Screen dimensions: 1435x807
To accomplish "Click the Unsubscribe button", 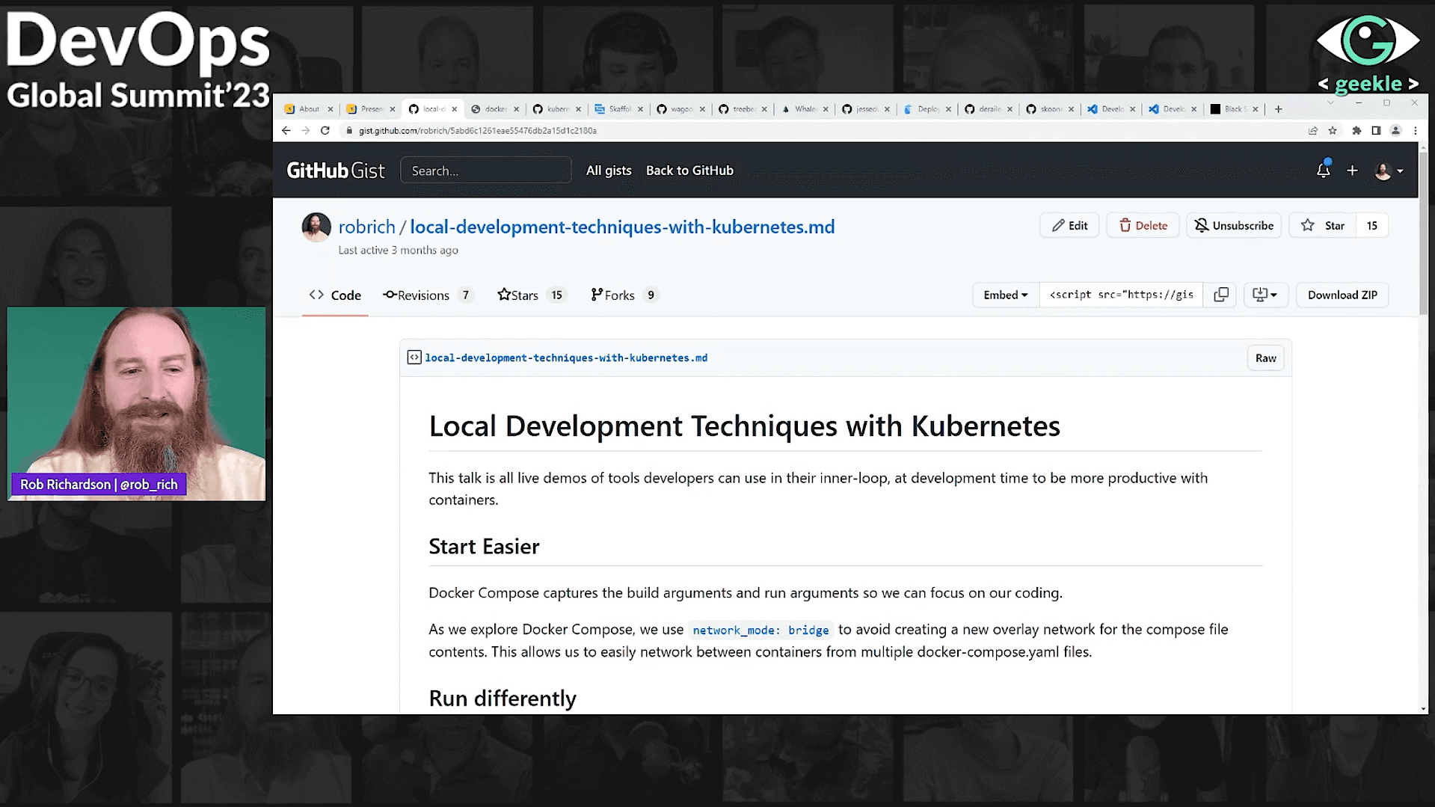I will (x=1234, y=226).
